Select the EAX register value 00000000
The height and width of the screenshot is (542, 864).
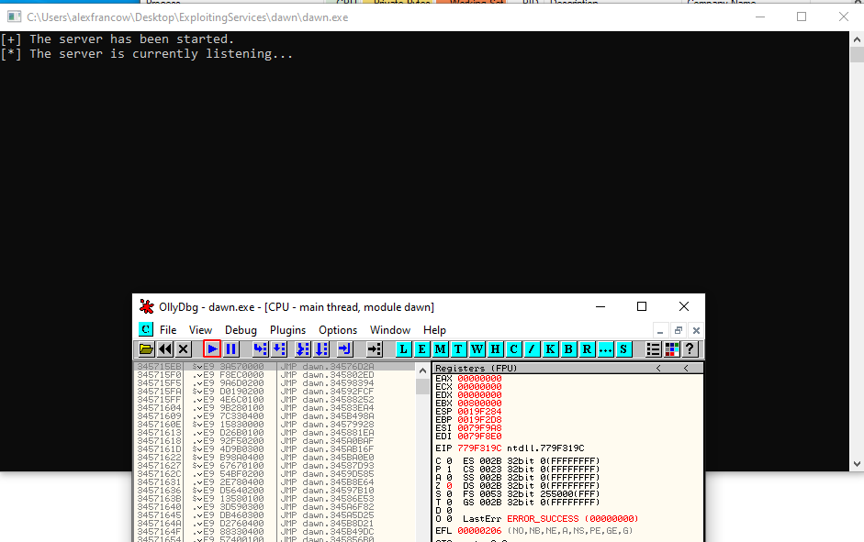click(x=479, y=379)
